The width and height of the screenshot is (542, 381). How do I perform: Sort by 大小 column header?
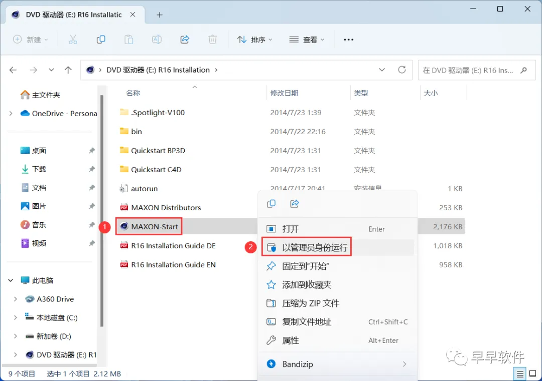point(431,93)
